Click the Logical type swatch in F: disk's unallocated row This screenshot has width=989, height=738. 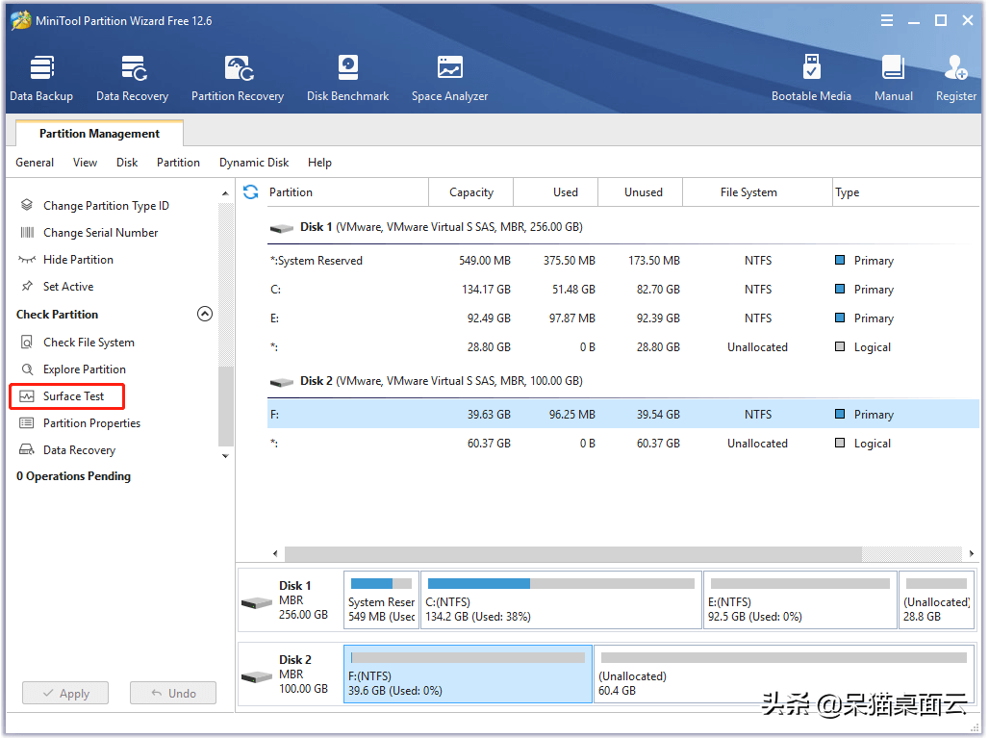(x=840, y=443)
